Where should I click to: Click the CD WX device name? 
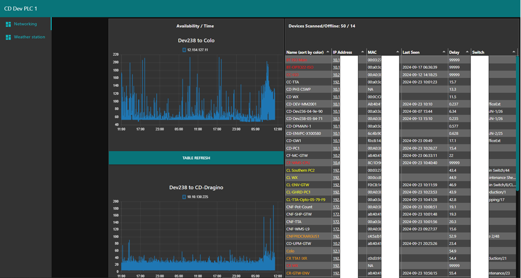click(292, 97)
